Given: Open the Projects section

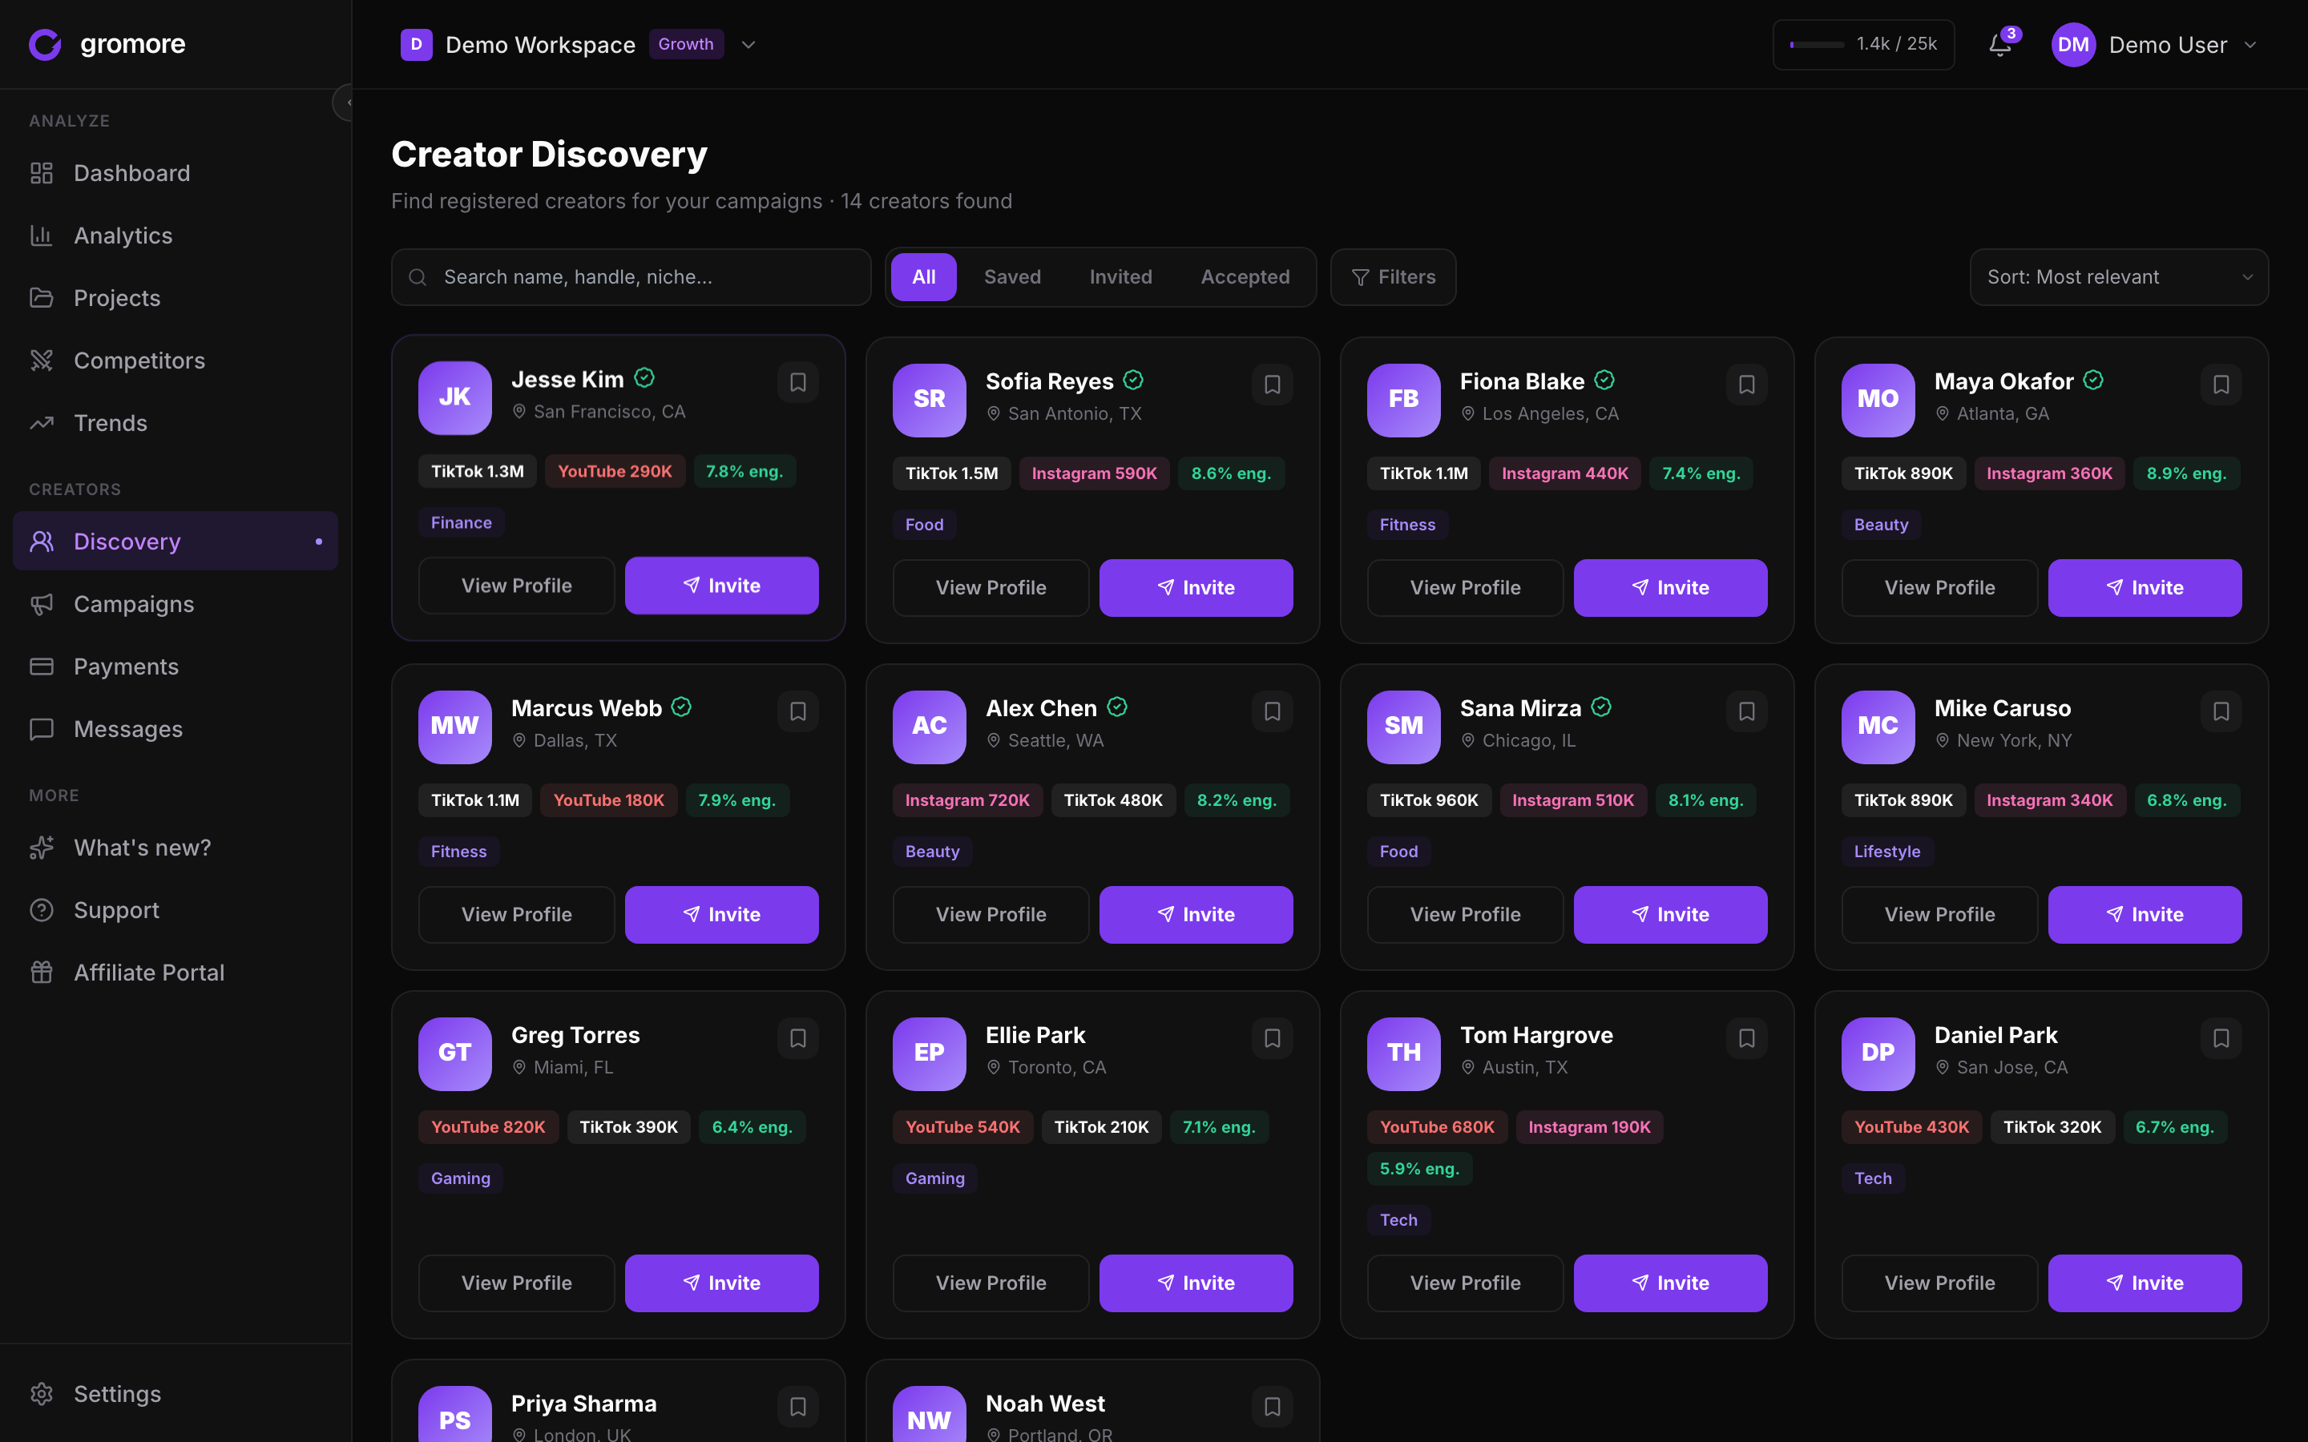Looking at the screenshot, I should point(176,297).
